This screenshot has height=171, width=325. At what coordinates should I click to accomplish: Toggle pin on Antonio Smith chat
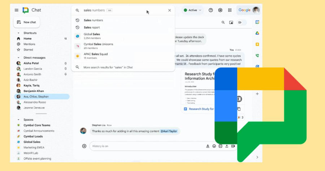click(x=65, y=74)
